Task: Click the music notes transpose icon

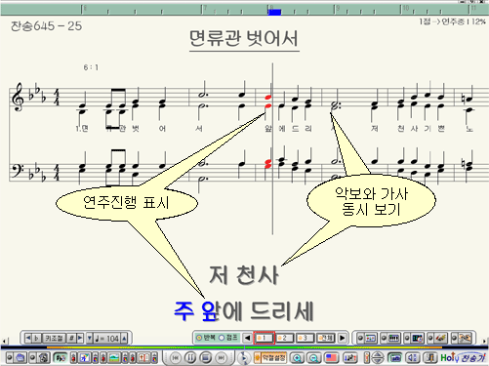Action: point(350,357)
